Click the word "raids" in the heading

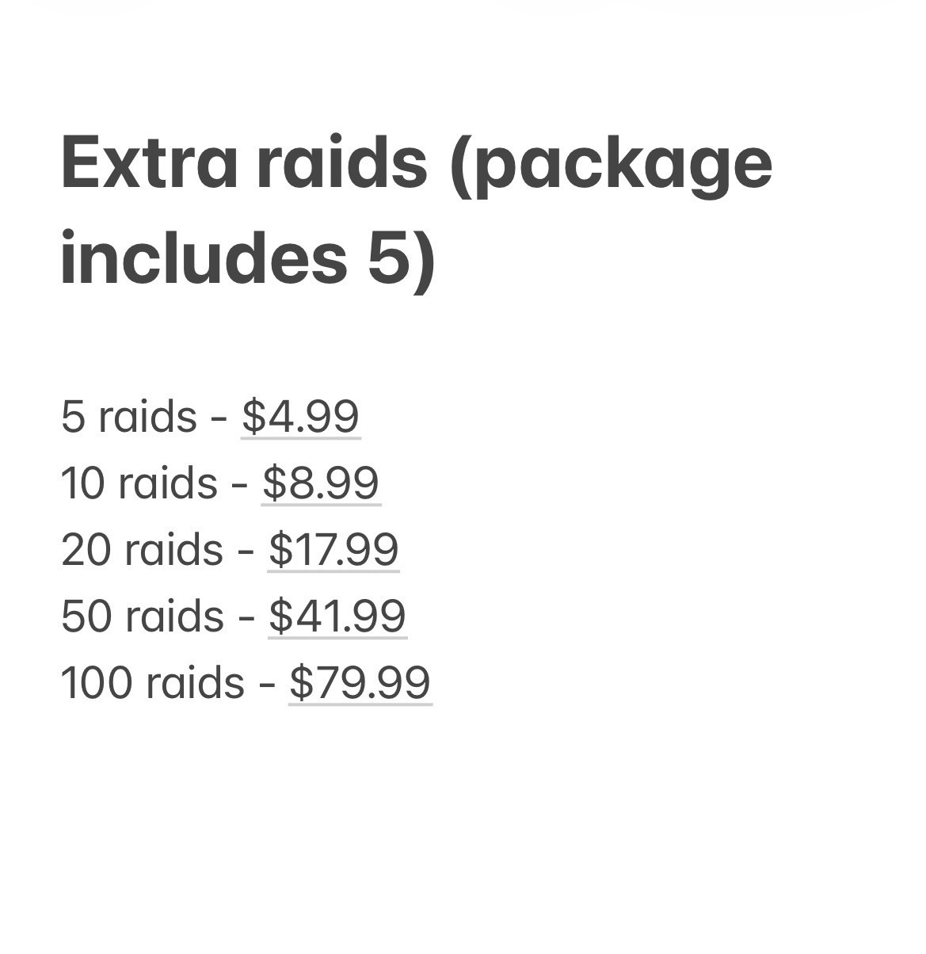coord(341,162)
